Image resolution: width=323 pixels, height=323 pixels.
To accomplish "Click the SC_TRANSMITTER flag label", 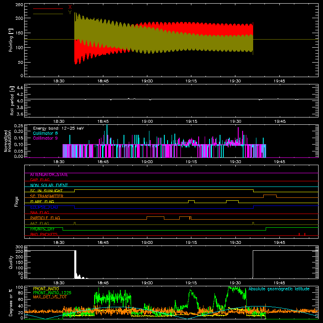I will click(x=46, y=196).
